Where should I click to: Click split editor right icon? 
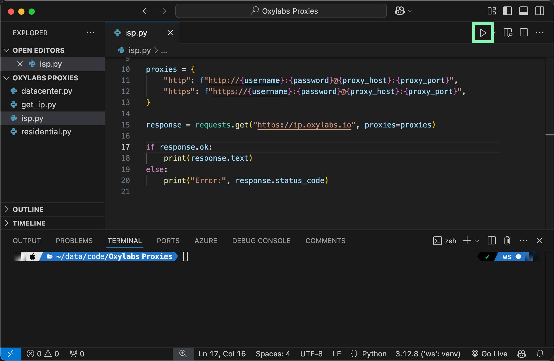(x=524, y=33)
